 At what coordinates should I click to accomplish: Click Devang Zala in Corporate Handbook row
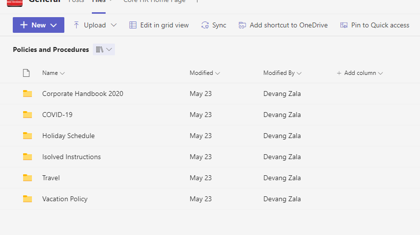coord(282,94)
